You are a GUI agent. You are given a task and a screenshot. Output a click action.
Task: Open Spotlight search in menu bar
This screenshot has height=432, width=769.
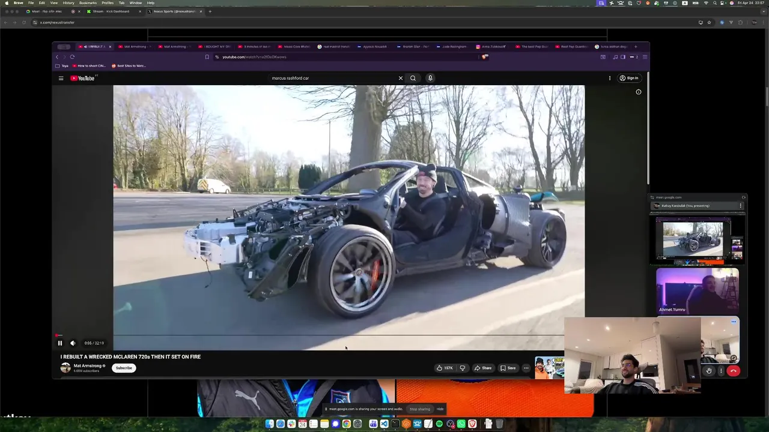714,3
